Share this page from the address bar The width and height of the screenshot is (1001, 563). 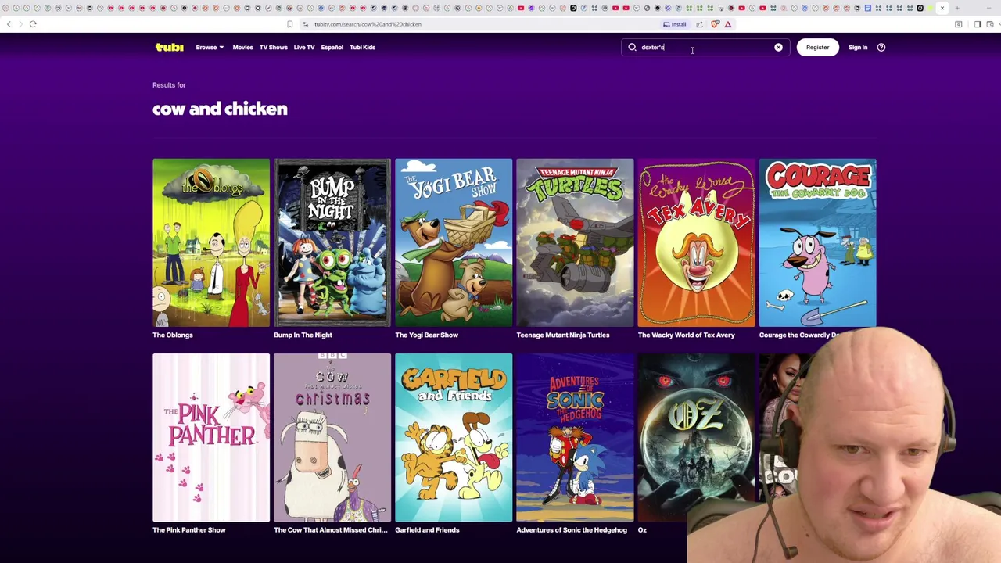[x=699, y=24]
